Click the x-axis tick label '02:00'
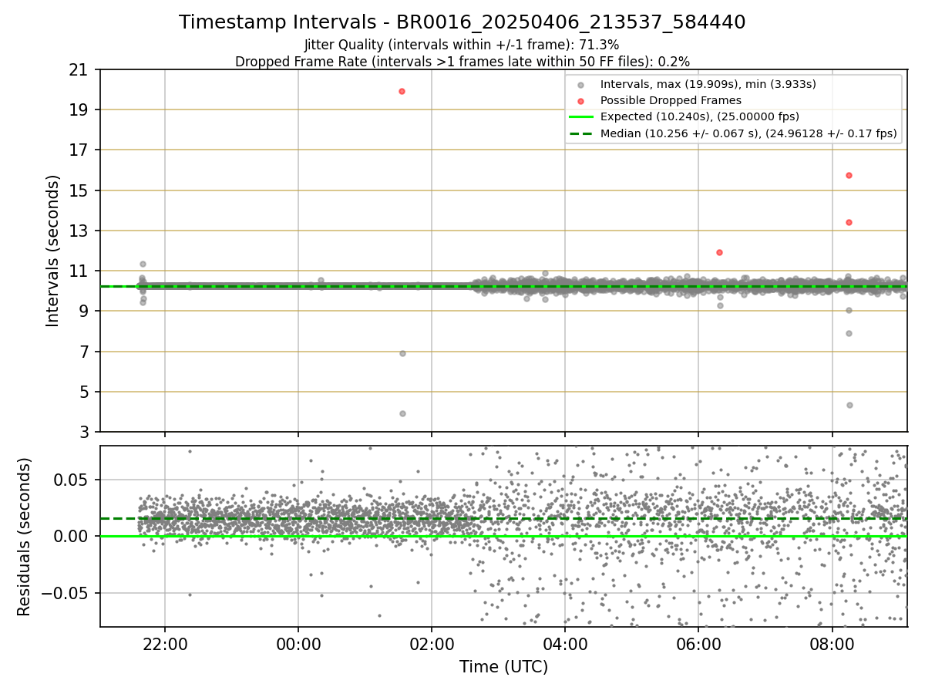Image resolution: width=925 pixels, height=694 pixels. [432, 644]
